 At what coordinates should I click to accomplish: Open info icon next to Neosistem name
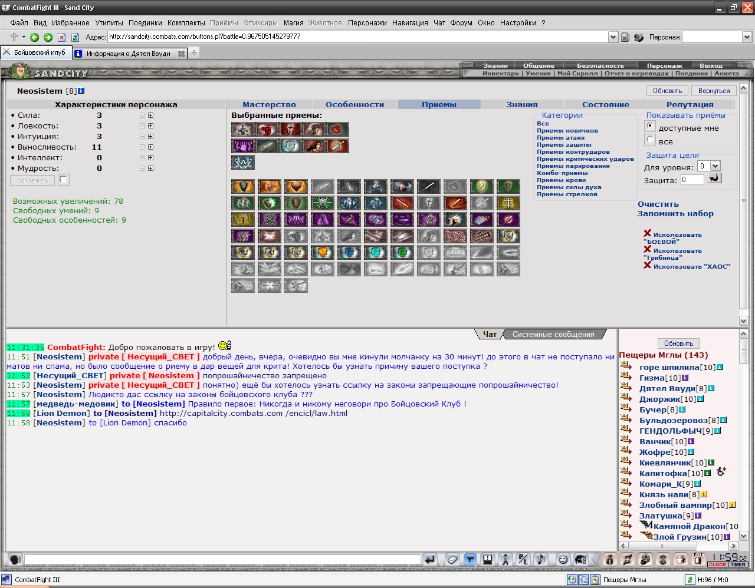pyautogui.click(x=81, y=91)
